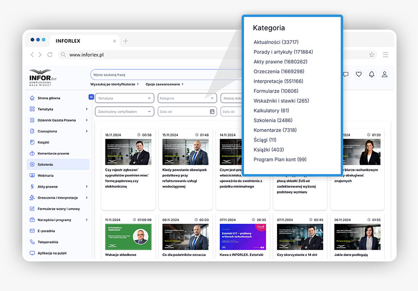Open a new browser tab
The image size is (418, 291).
126,41
